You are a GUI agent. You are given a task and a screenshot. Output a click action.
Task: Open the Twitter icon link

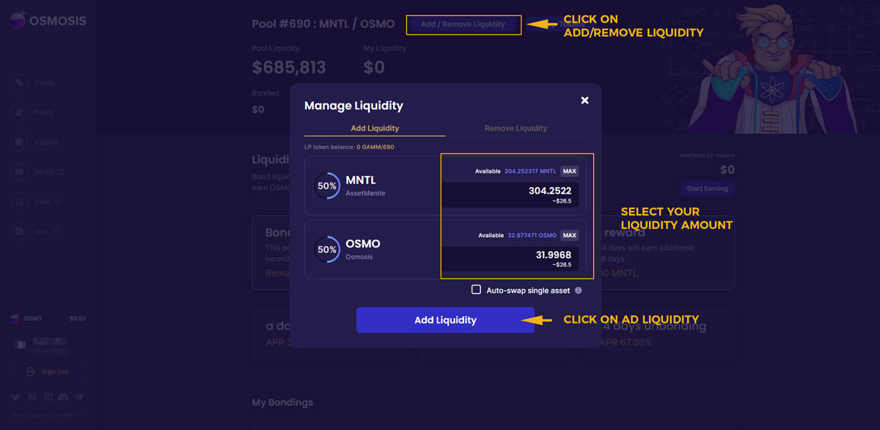[x=16, y=397]
